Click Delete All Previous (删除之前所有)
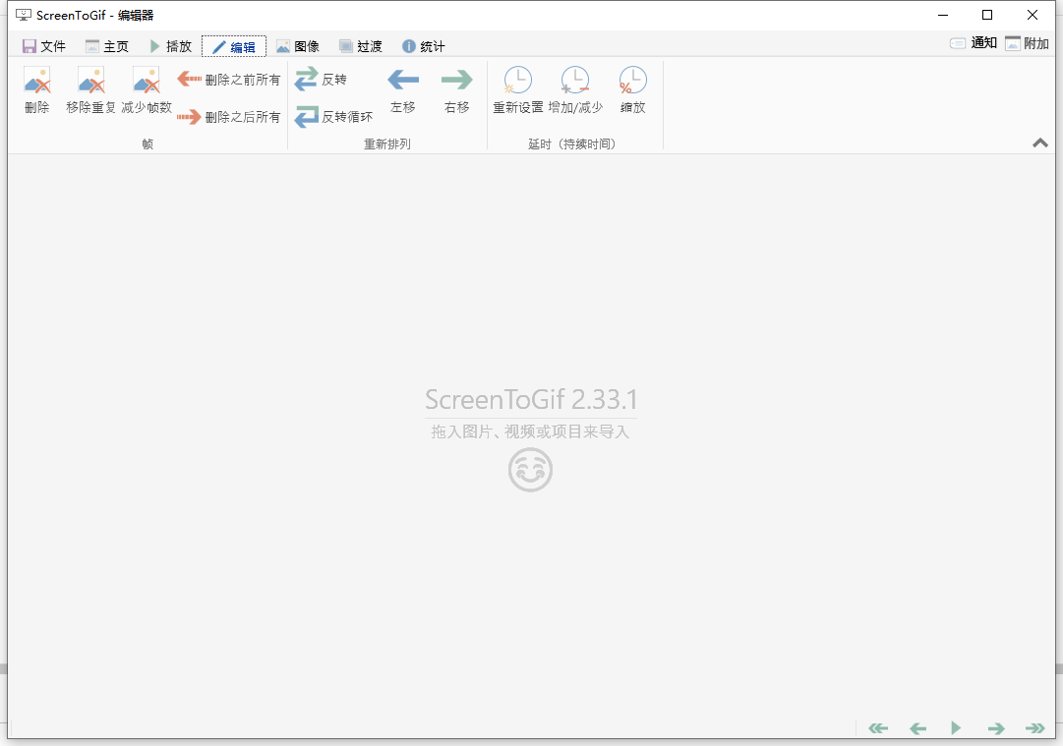Screen dimensions: 1063x746 tap(229, 80)
